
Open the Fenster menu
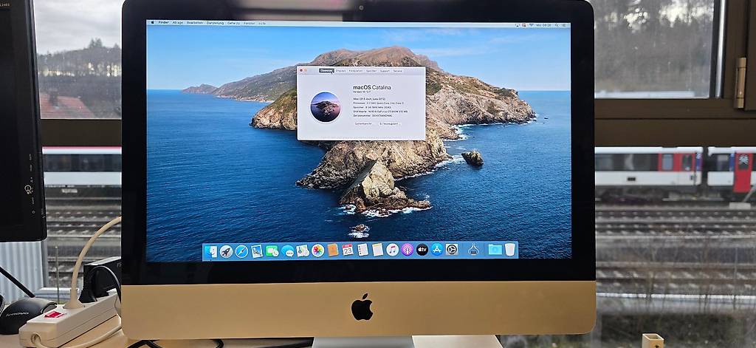pyautogui.click(x=250, y=23)
